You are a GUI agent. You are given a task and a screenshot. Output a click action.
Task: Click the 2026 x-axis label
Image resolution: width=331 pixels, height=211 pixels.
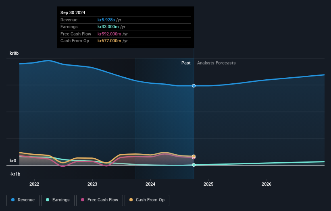coord(266,184)
